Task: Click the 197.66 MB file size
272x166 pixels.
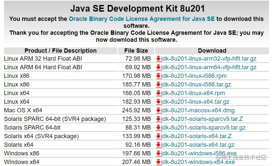Action: (x=137, y=153)
